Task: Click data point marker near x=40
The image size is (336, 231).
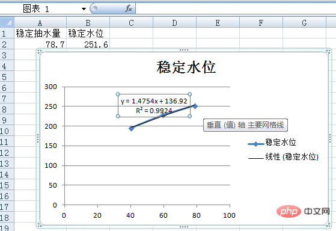Action: [132, 129]
